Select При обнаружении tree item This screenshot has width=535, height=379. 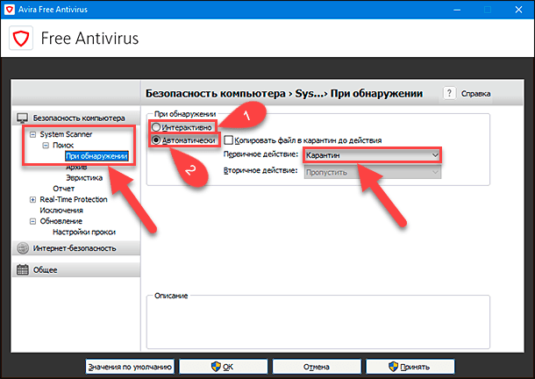[x=96, y=156]
